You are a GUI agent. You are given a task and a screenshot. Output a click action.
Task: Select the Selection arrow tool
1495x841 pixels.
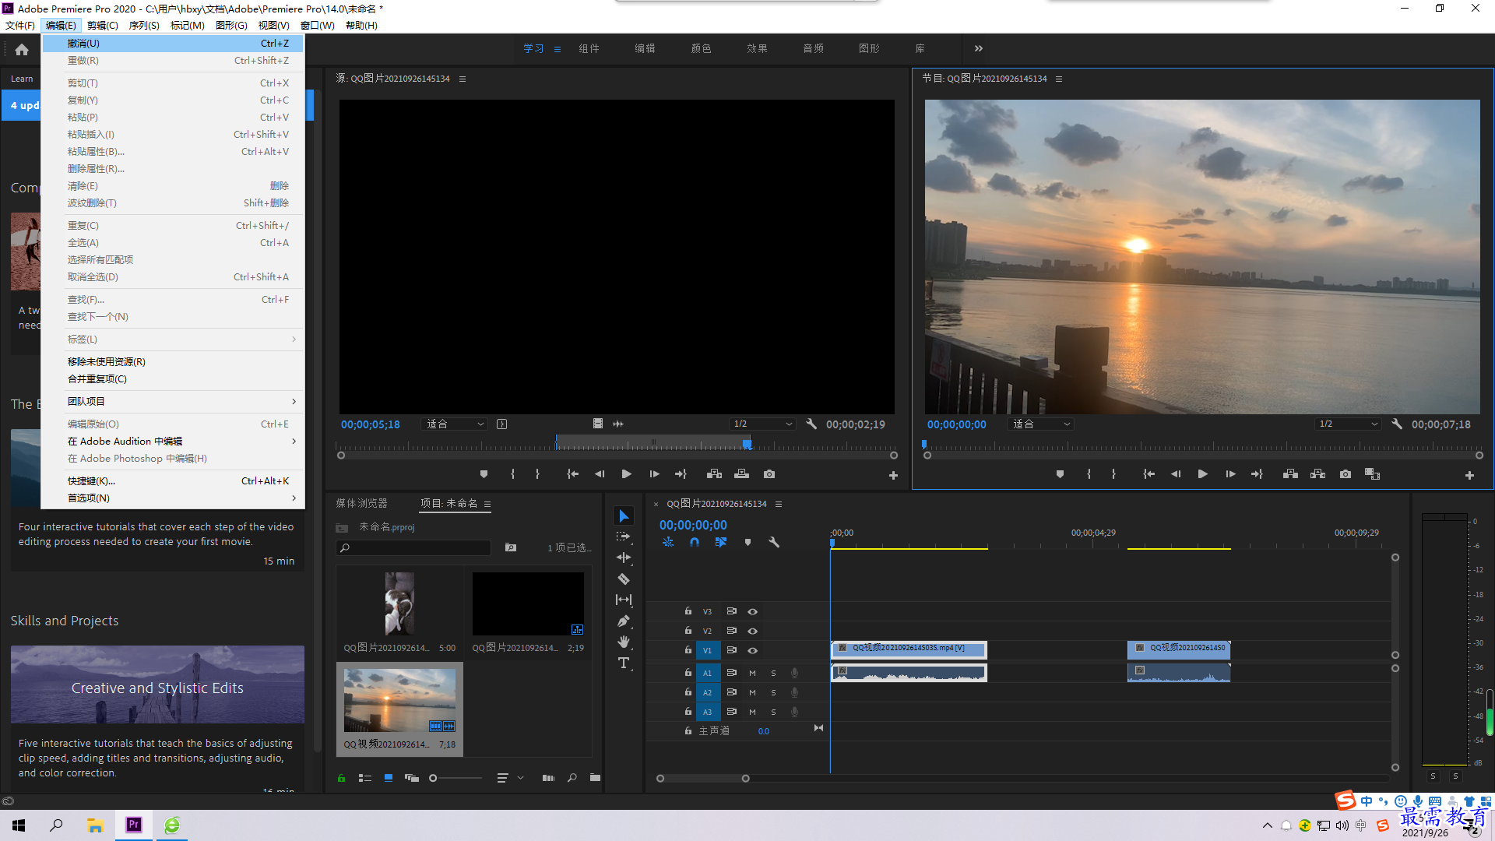624,516
